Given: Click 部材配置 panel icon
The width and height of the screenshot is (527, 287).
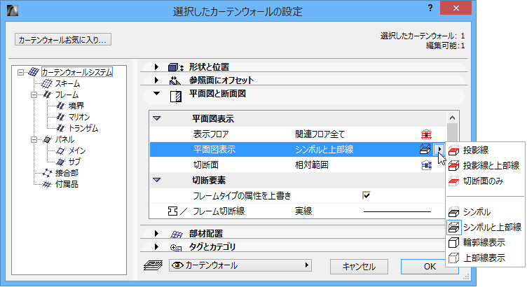Looking at the screenshot, I should [176, 234].
